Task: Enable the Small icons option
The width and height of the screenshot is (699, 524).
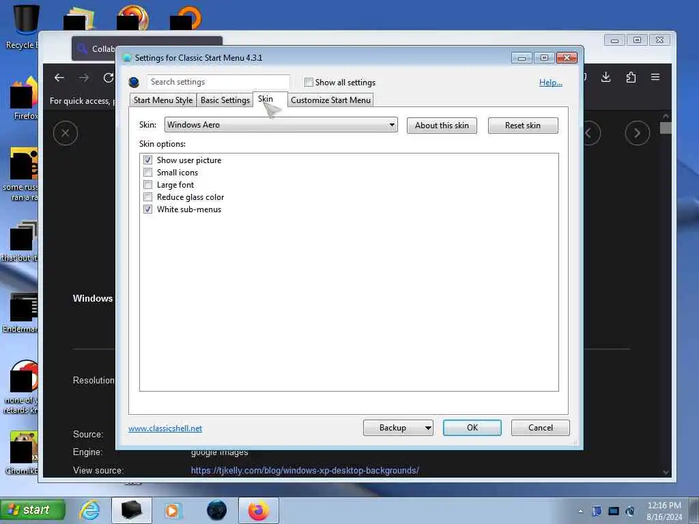Action: point(148,173)
